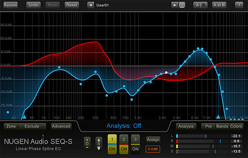This screenshot has height=158, width=248.
Task: Click the L channel level meter
Action: point(203,136)
